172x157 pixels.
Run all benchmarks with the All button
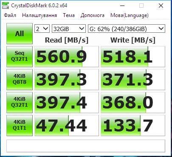20,34
